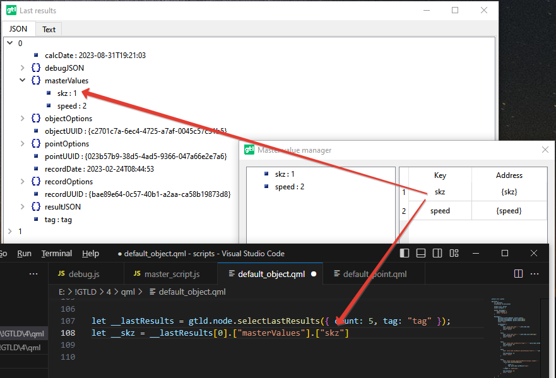
Task: Toggle the primary side bar layout icon
Action: [405, 253]
